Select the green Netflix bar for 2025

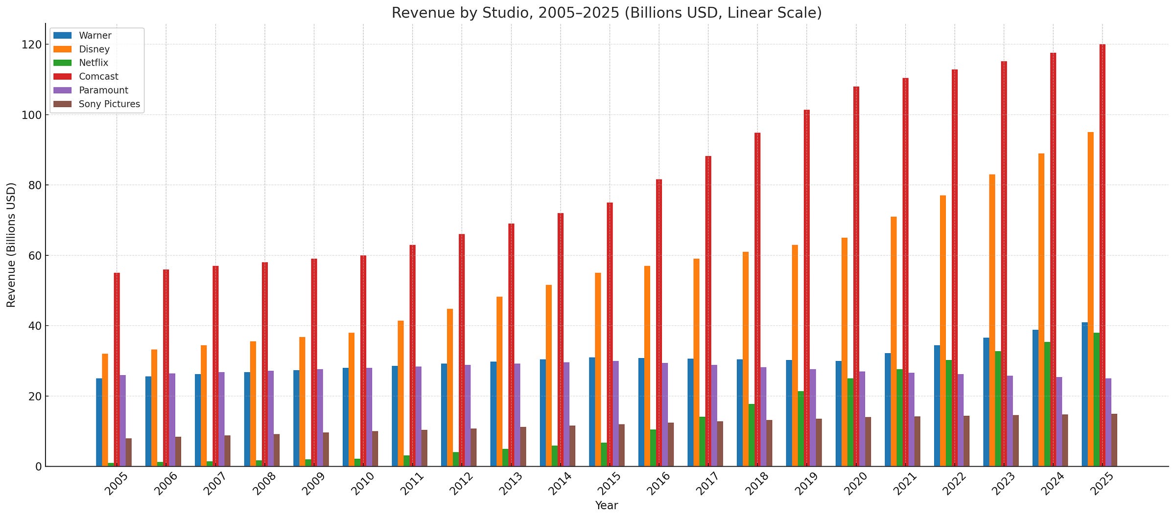(x=1097, y=400)
